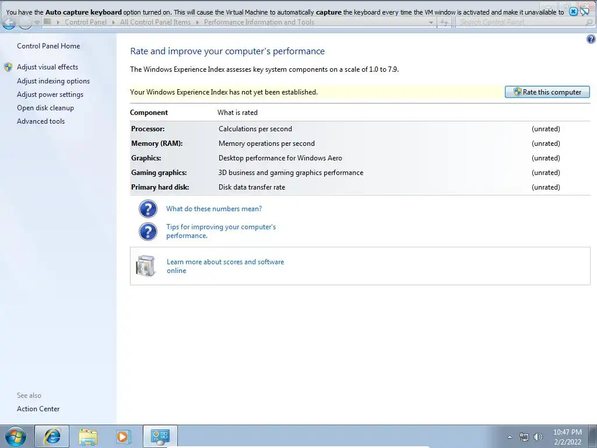Show hidden tray icons arrow
Screen dimensions: 597x448
[x=510, y=437]
